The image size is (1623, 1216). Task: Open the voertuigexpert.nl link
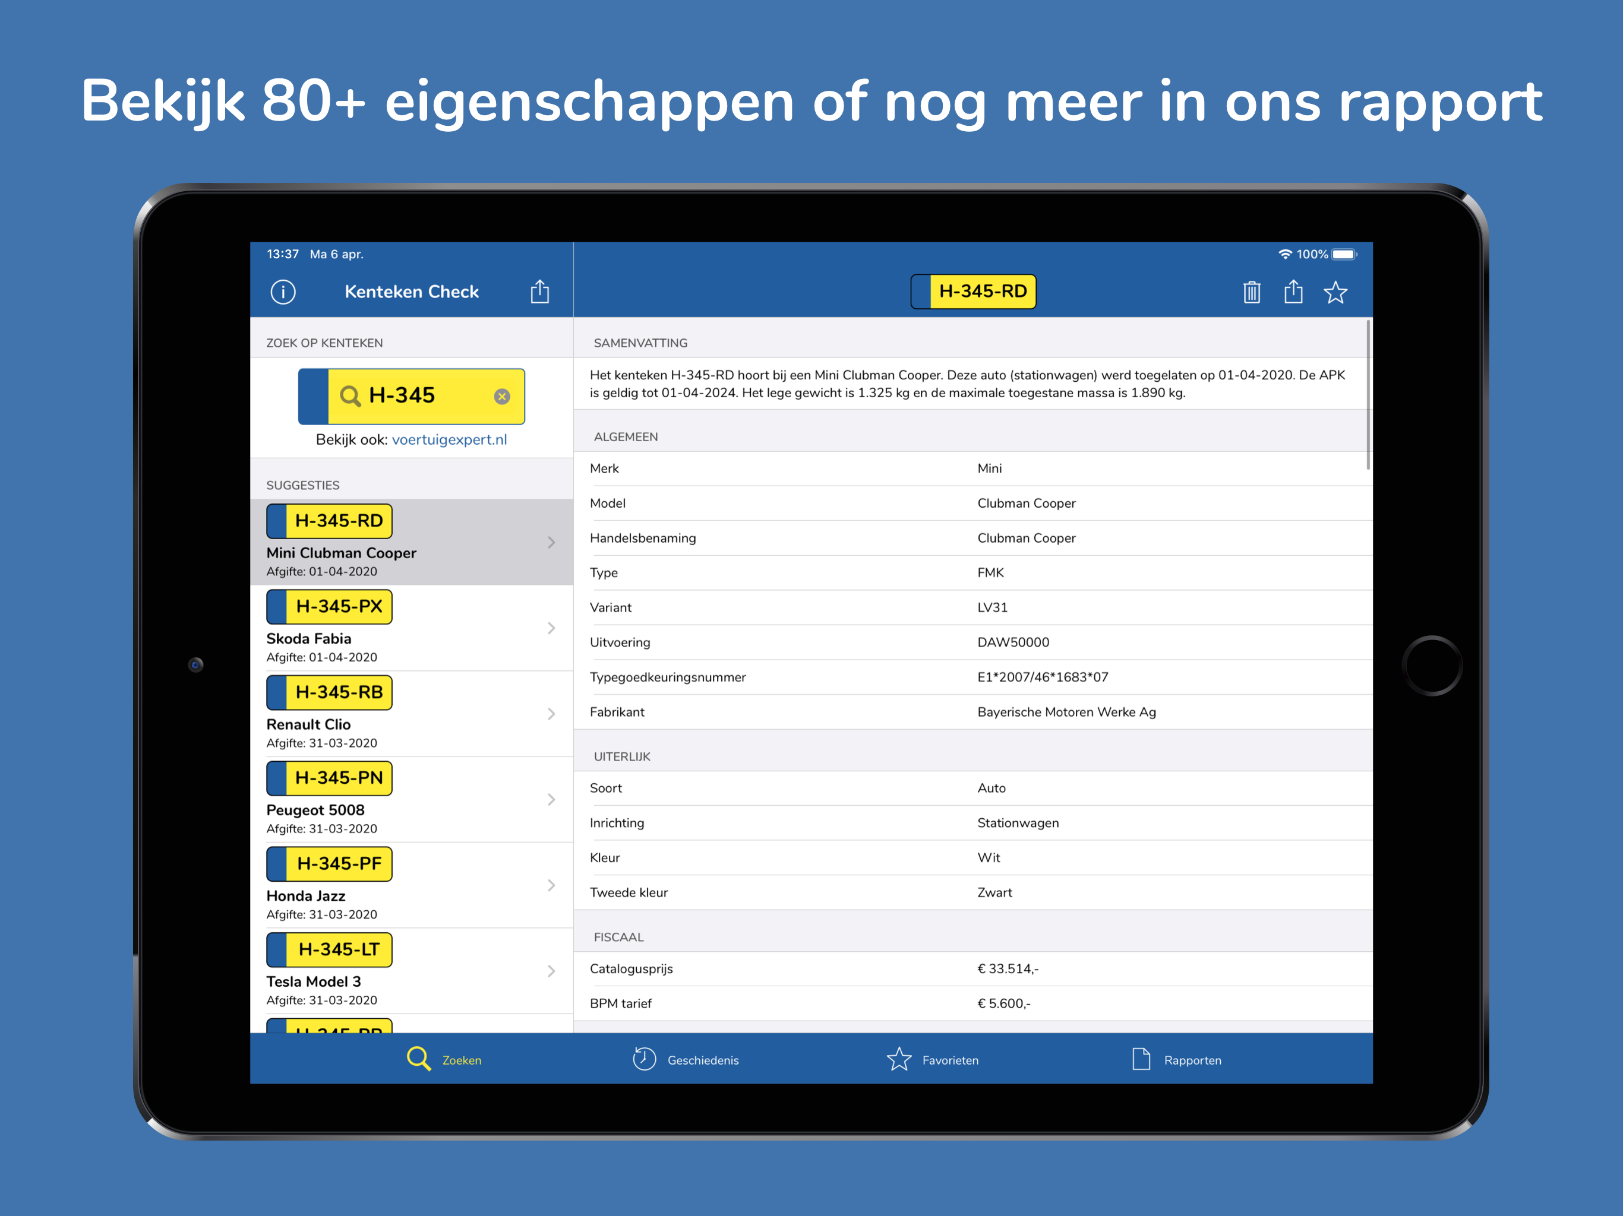coord(449,440)
